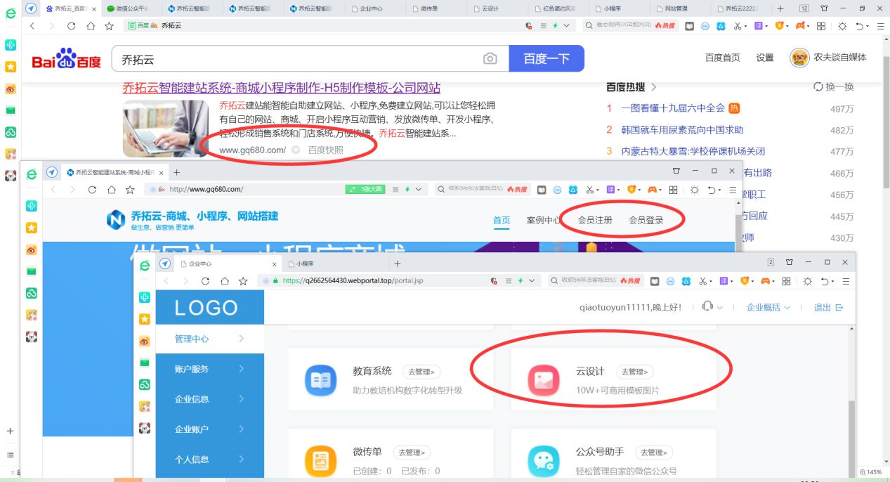Expand the address bar dropdown in the gq680.com window
This screenshot has height=482, width=890.
(419, 190)
